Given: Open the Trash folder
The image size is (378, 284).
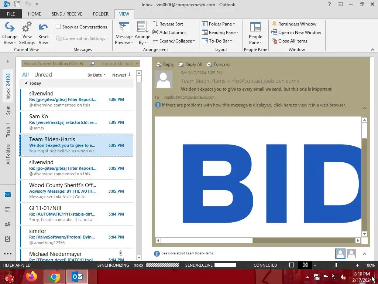Looking at the screenshot, I should (x=8, y=130).
